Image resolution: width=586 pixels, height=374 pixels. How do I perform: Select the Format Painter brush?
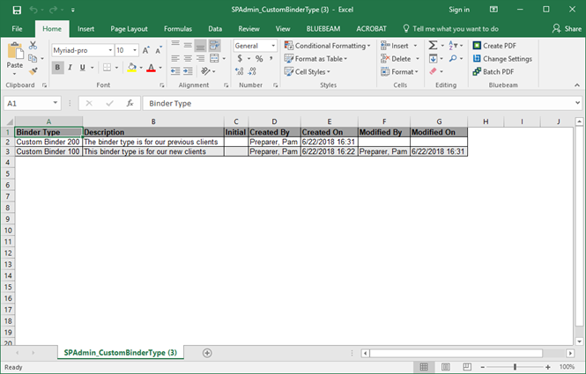pyautogui.click(x=33, y=71)
